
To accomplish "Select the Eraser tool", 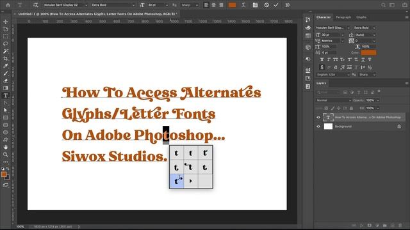I will point(6,81).
